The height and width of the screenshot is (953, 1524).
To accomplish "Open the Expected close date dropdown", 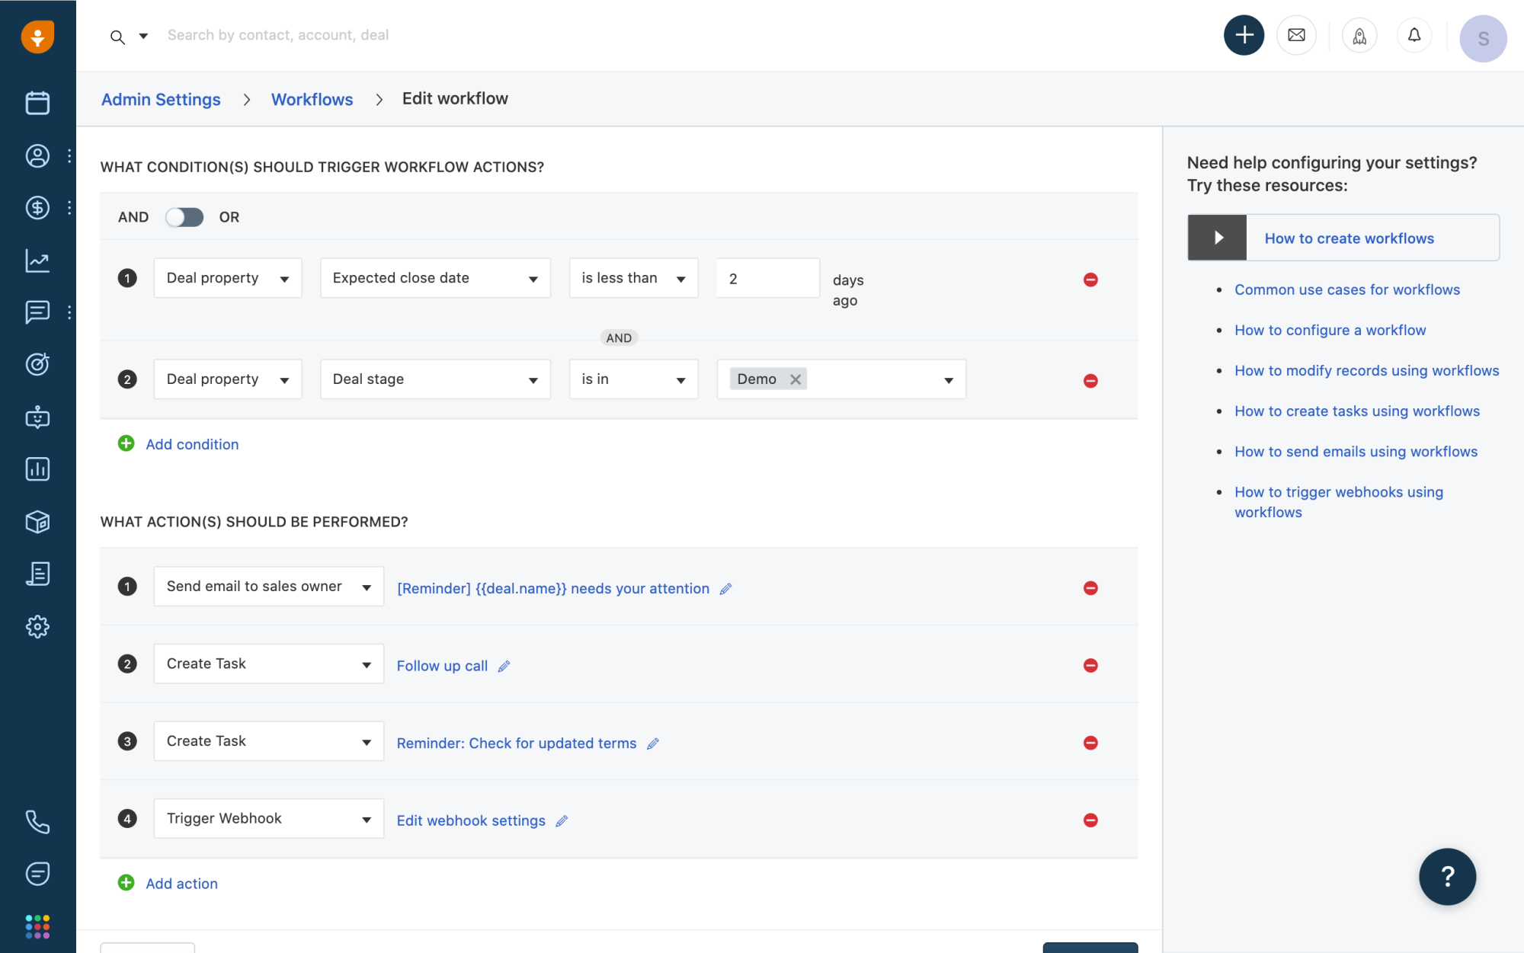I will coord(435,278).
